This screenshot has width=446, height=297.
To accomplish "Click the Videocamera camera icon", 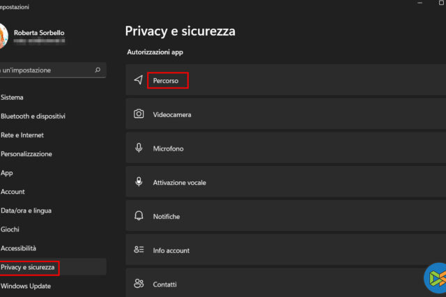I will click(x=139, y=114).
